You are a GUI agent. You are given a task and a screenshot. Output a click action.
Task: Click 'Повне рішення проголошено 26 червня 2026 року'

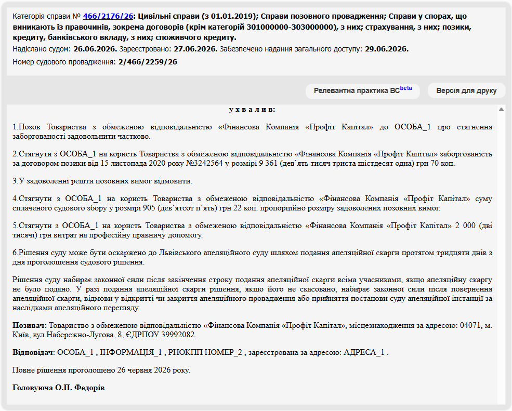101,370
